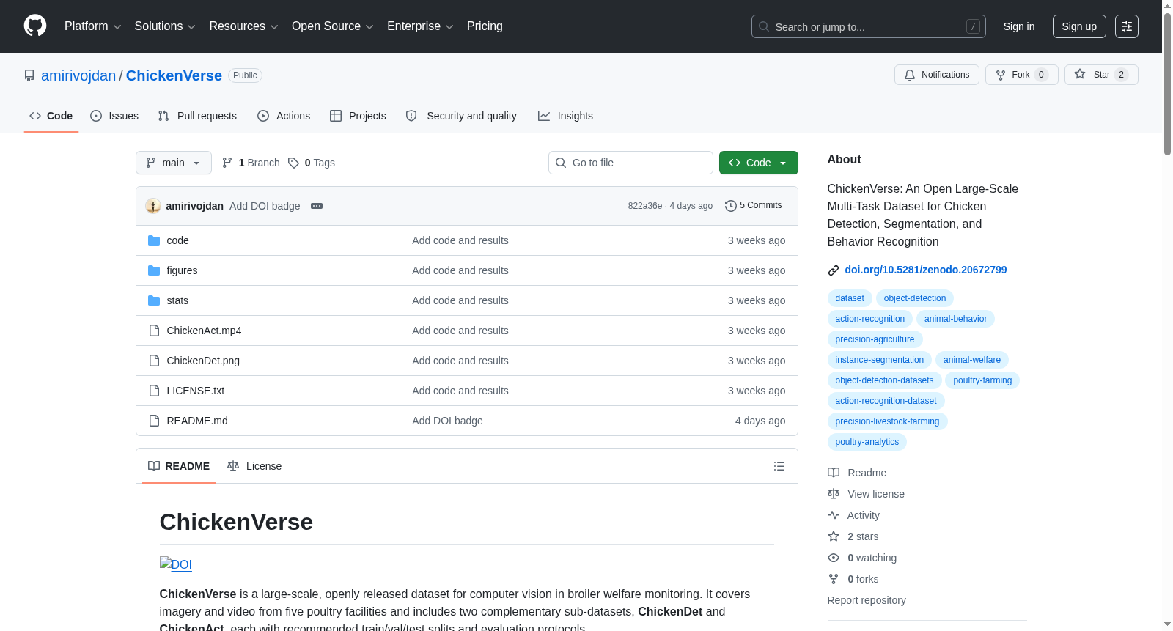Open the Pricing page

pos(485,26)
